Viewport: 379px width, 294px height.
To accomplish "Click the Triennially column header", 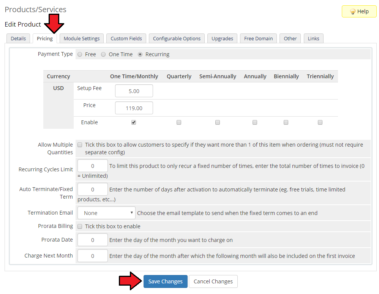I will coord(320,76).
